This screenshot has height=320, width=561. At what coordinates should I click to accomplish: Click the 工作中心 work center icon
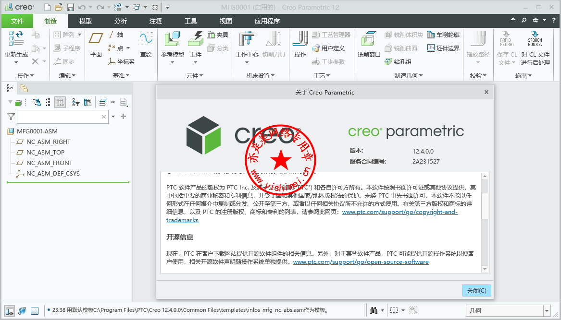point(247,38)
